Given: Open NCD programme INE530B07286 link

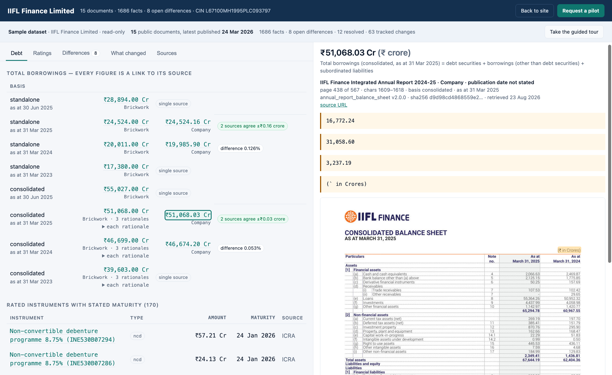Looking at the screenshot, I should 62,359.
